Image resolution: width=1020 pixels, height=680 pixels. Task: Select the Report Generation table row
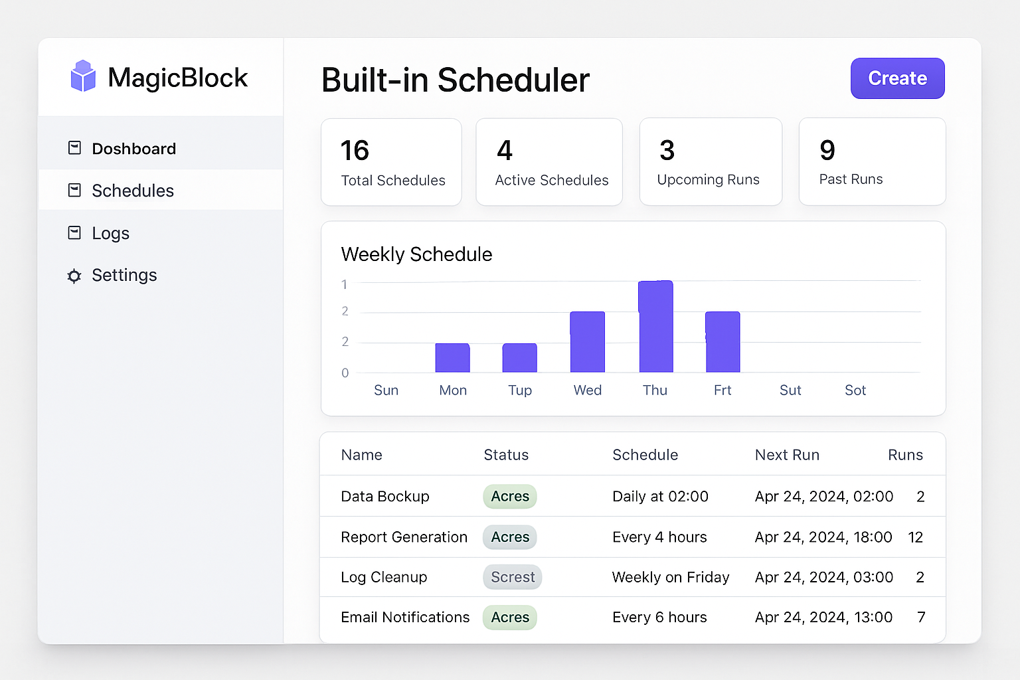[x=631, y=537]
